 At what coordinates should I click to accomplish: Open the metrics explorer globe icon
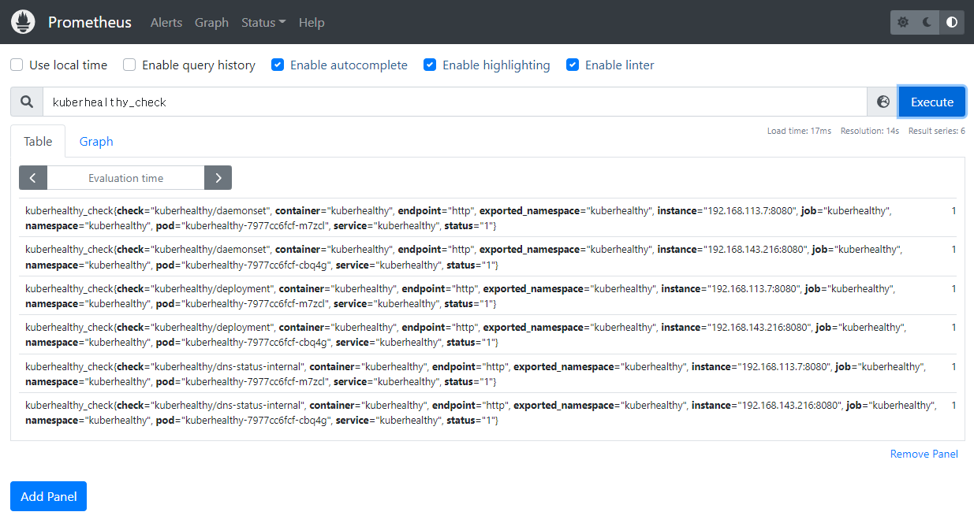click(883, 102)
